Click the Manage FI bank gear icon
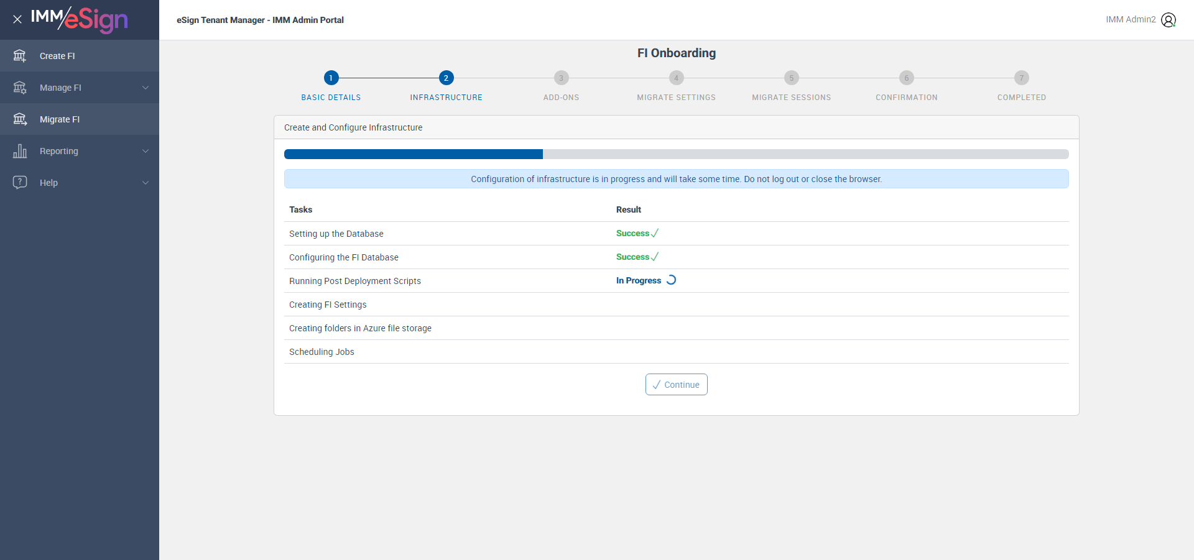The image size is (1194, 560). (20, 88)
